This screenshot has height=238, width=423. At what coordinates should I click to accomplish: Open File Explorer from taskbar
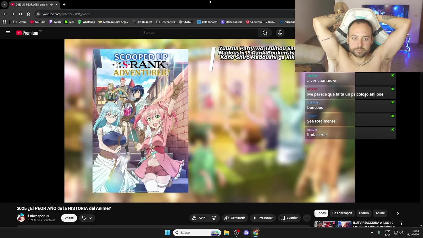pos(227,233)
